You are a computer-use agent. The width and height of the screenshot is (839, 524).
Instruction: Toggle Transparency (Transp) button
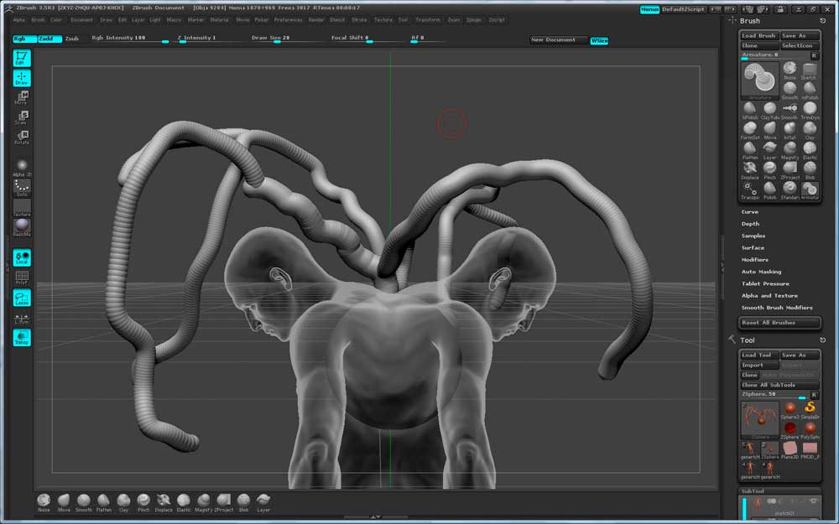[22, 337]
